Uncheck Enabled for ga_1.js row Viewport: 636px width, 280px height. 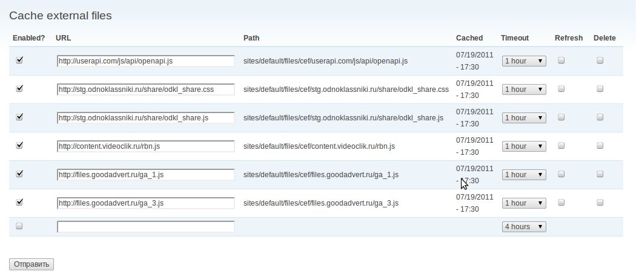19,174
